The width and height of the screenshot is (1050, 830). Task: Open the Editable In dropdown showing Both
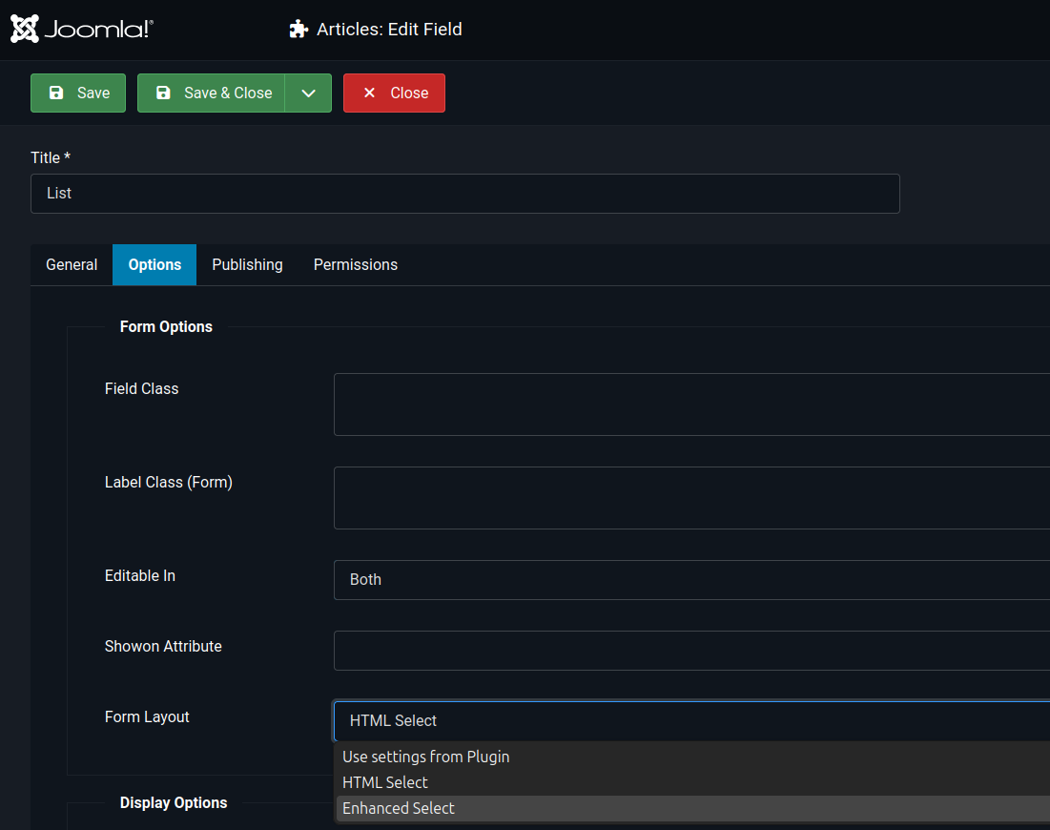pyautogui.click(x=691, y=580)
